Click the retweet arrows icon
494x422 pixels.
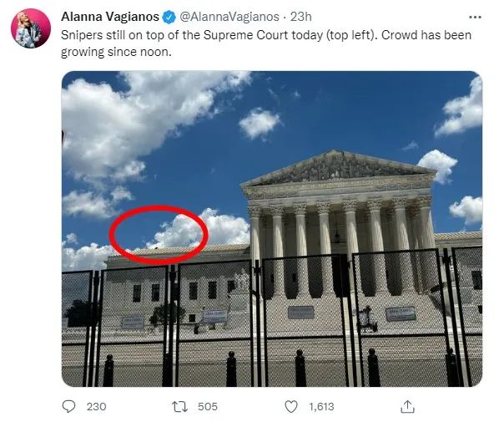click(180, 407)
